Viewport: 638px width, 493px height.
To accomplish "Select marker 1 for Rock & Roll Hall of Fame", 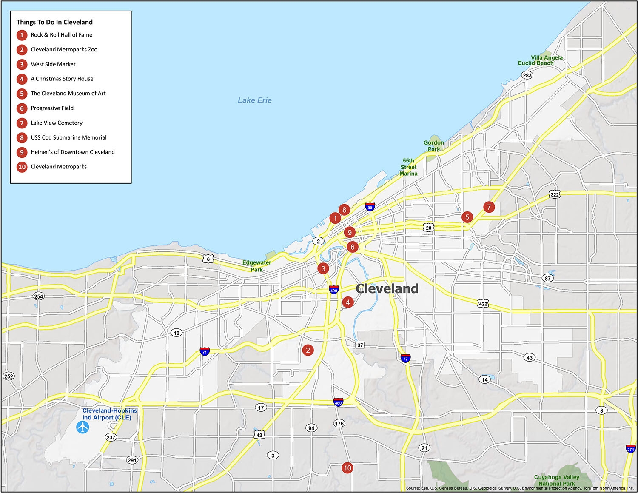I will click(336, 218).
